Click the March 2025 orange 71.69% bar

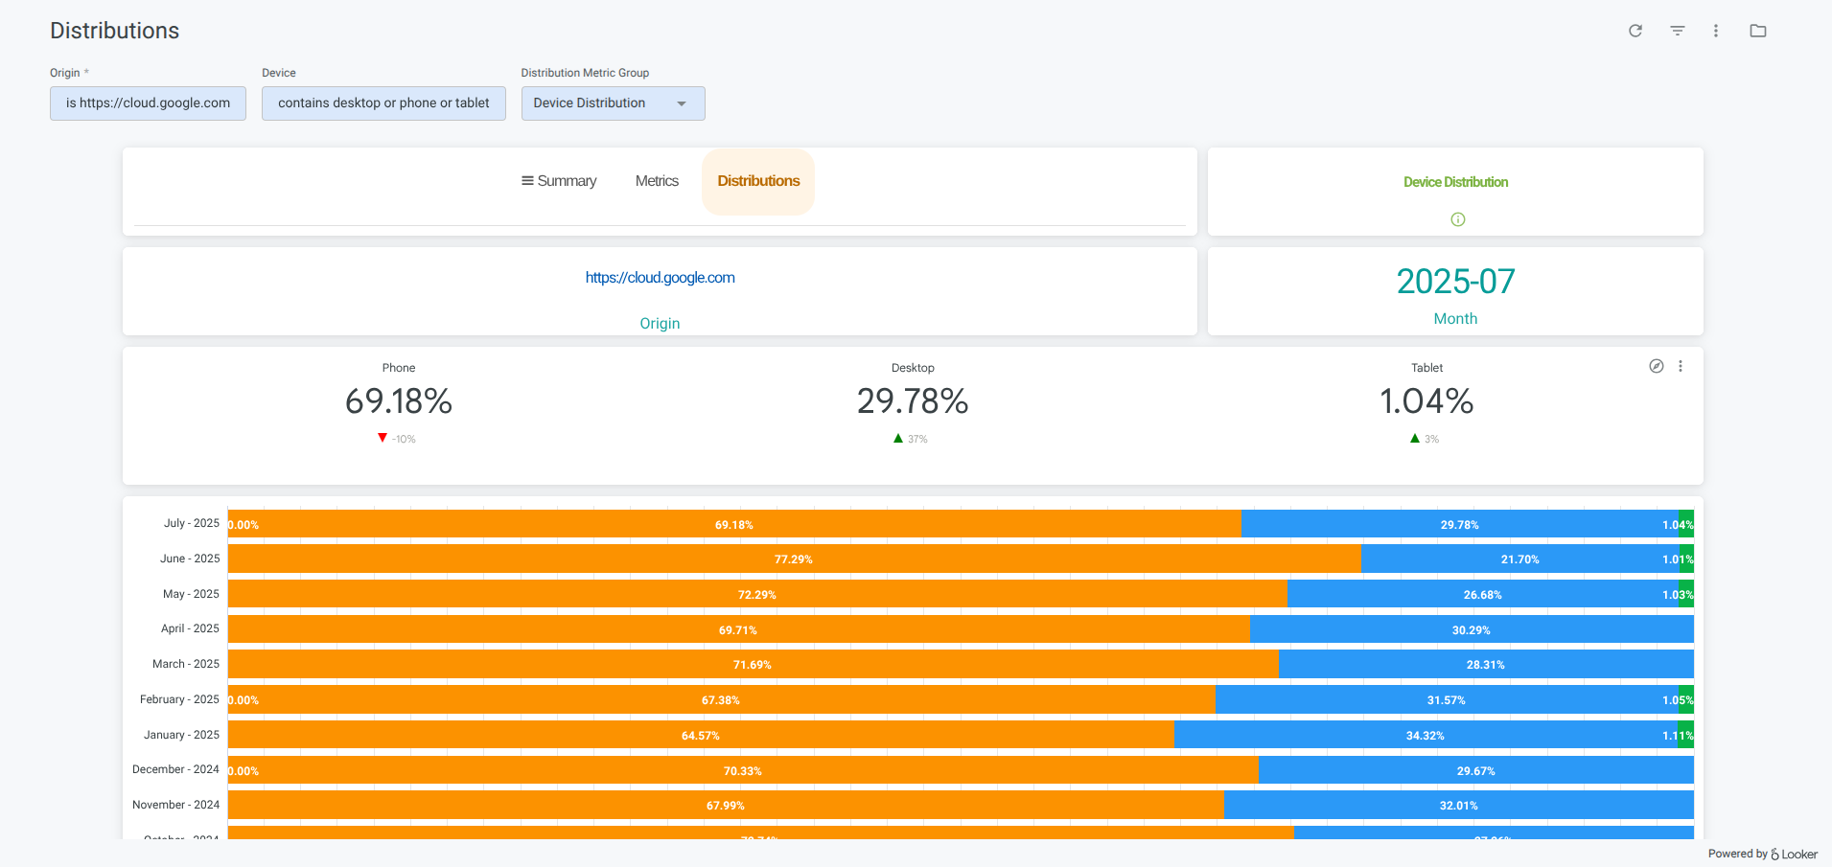pyautogui.click(x=753, y=664)
